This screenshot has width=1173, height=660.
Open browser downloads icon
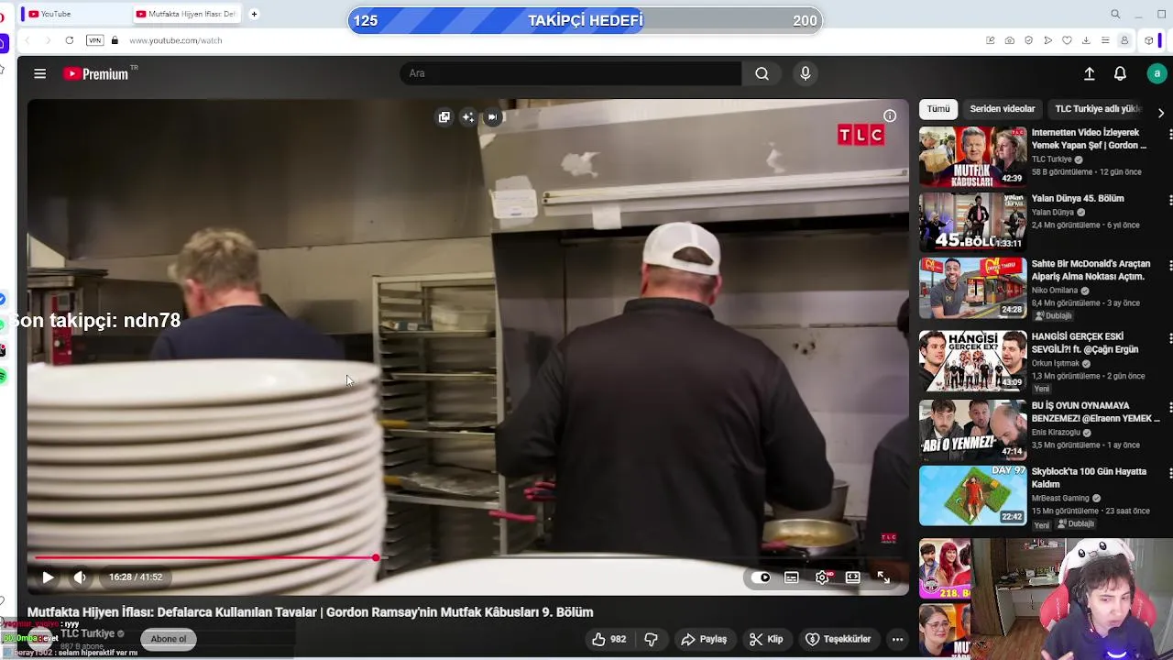1086,40
